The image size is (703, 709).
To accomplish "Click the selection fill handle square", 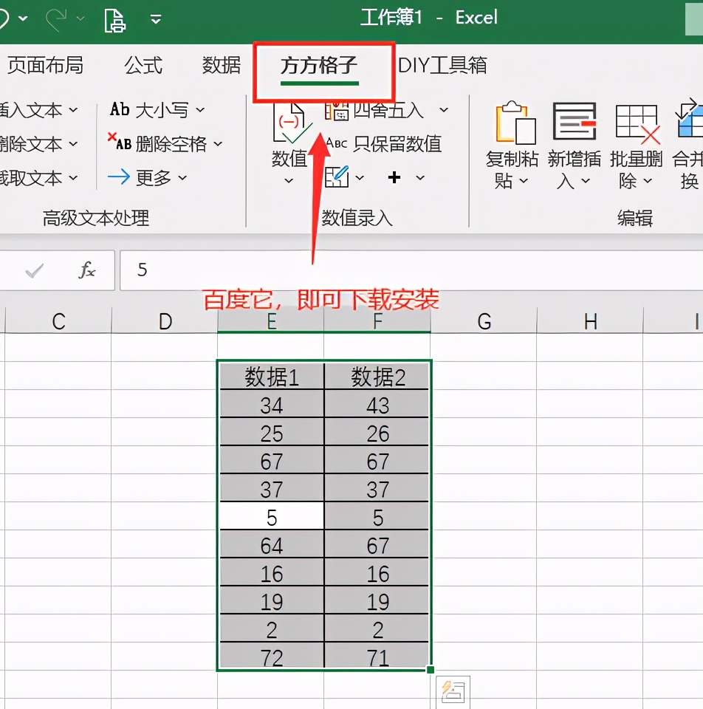I will 431,669.
